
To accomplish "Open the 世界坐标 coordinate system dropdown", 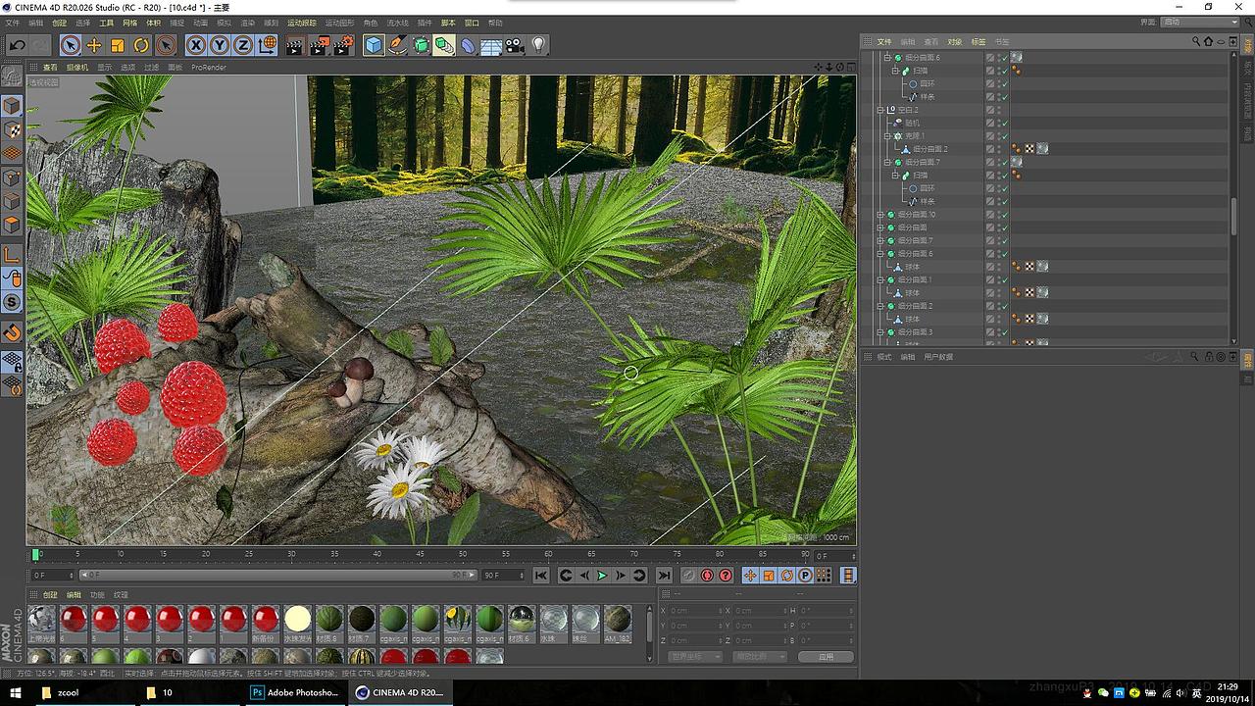I will click(694, 657).
